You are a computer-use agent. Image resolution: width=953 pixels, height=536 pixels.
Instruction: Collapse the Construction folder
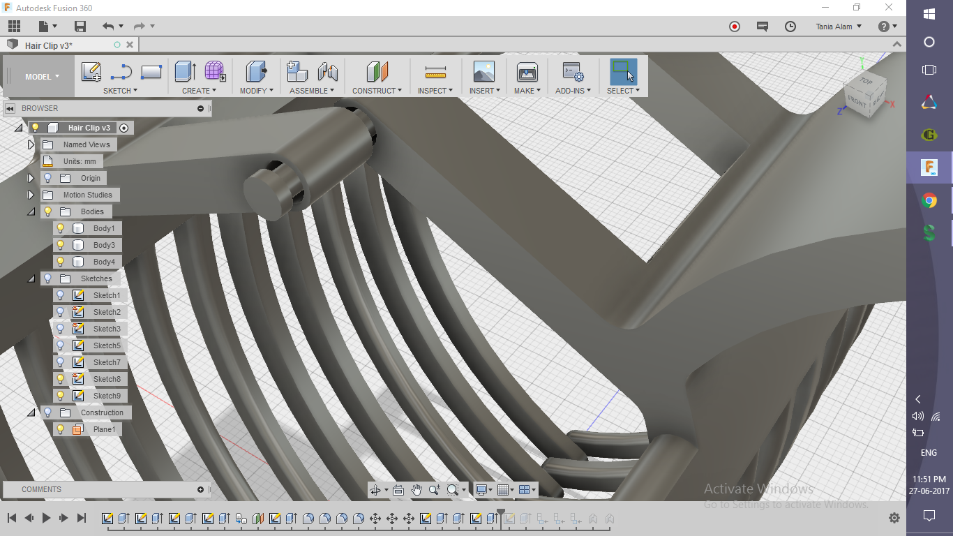click(31, 412)
